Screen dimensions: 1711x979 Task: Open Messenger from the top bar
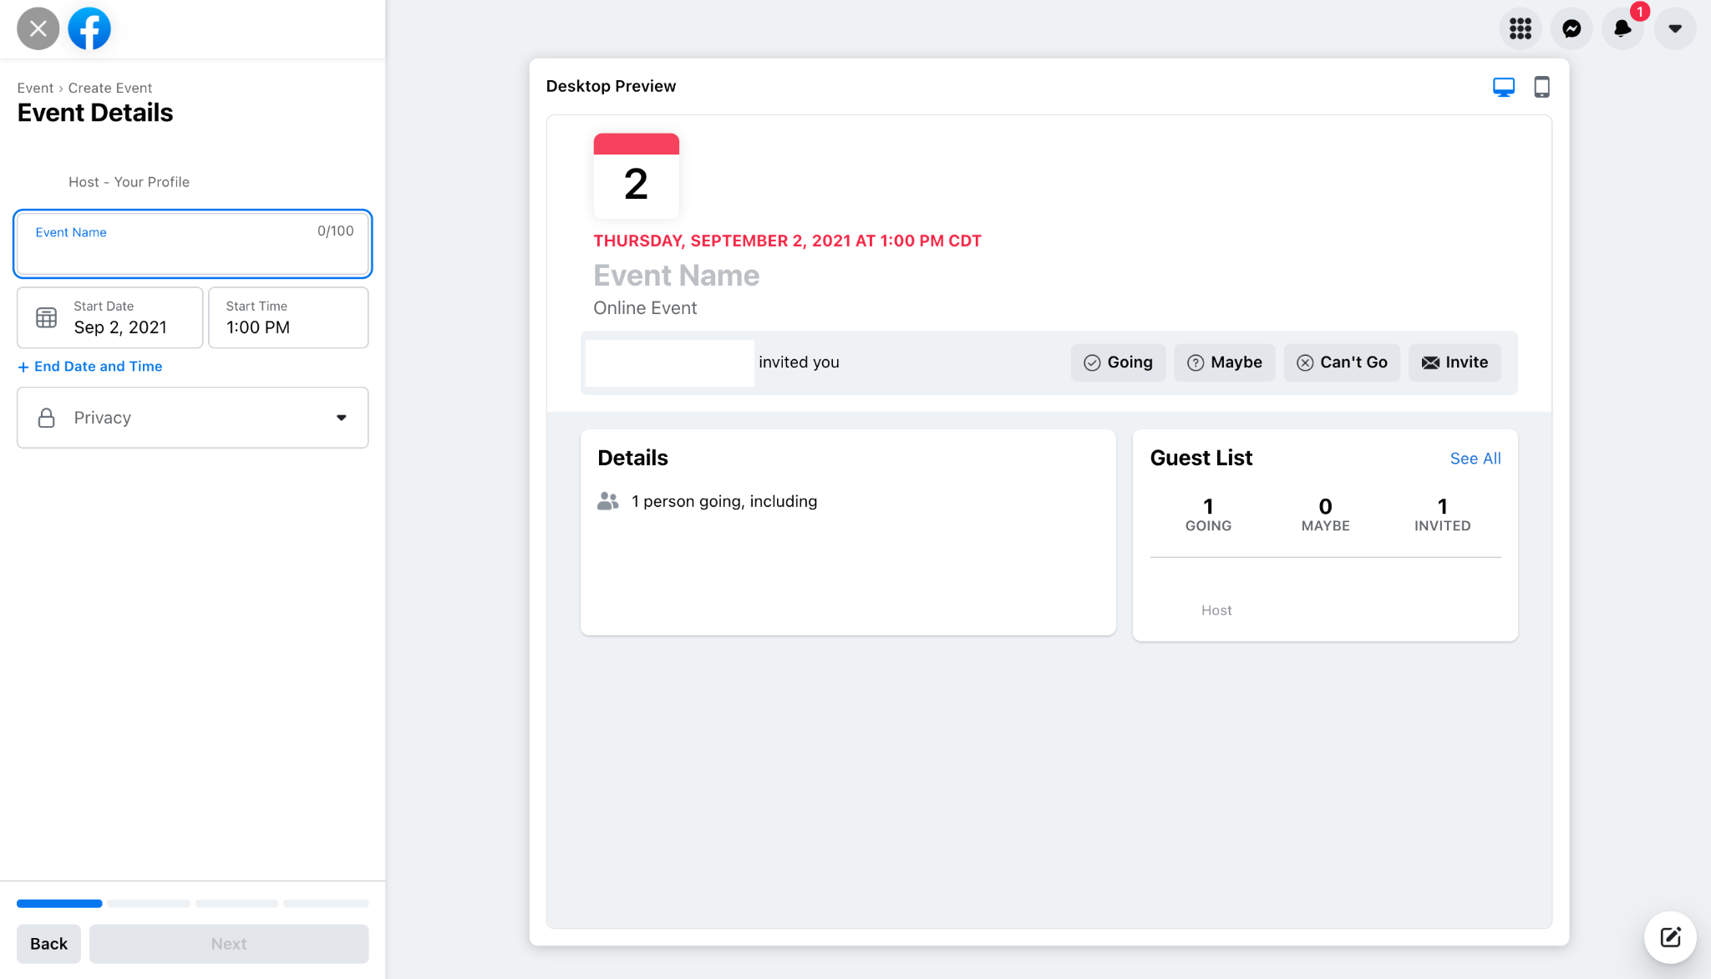point(1571,28)
